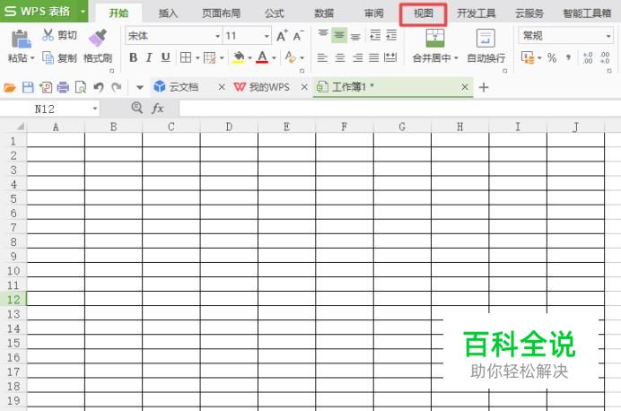
Task: Decrease decimal places icon
Action: pos(605,57)
